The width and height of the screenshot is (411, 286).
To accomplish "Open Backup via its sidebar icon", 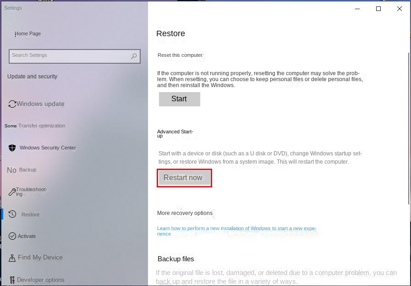I will pyautogui.click(x=11, y=170).
